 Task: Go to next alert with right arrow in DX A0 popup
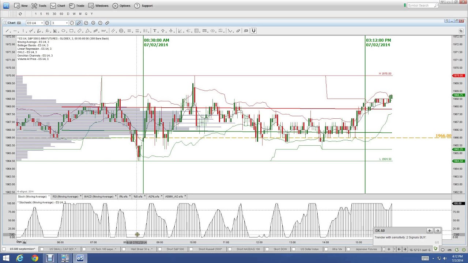pos(437,230)
